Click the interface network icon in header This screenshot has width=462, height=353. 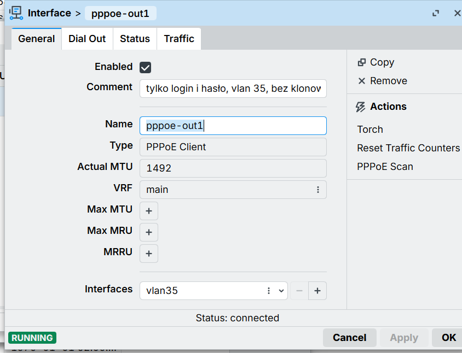[x=16, y=13]
